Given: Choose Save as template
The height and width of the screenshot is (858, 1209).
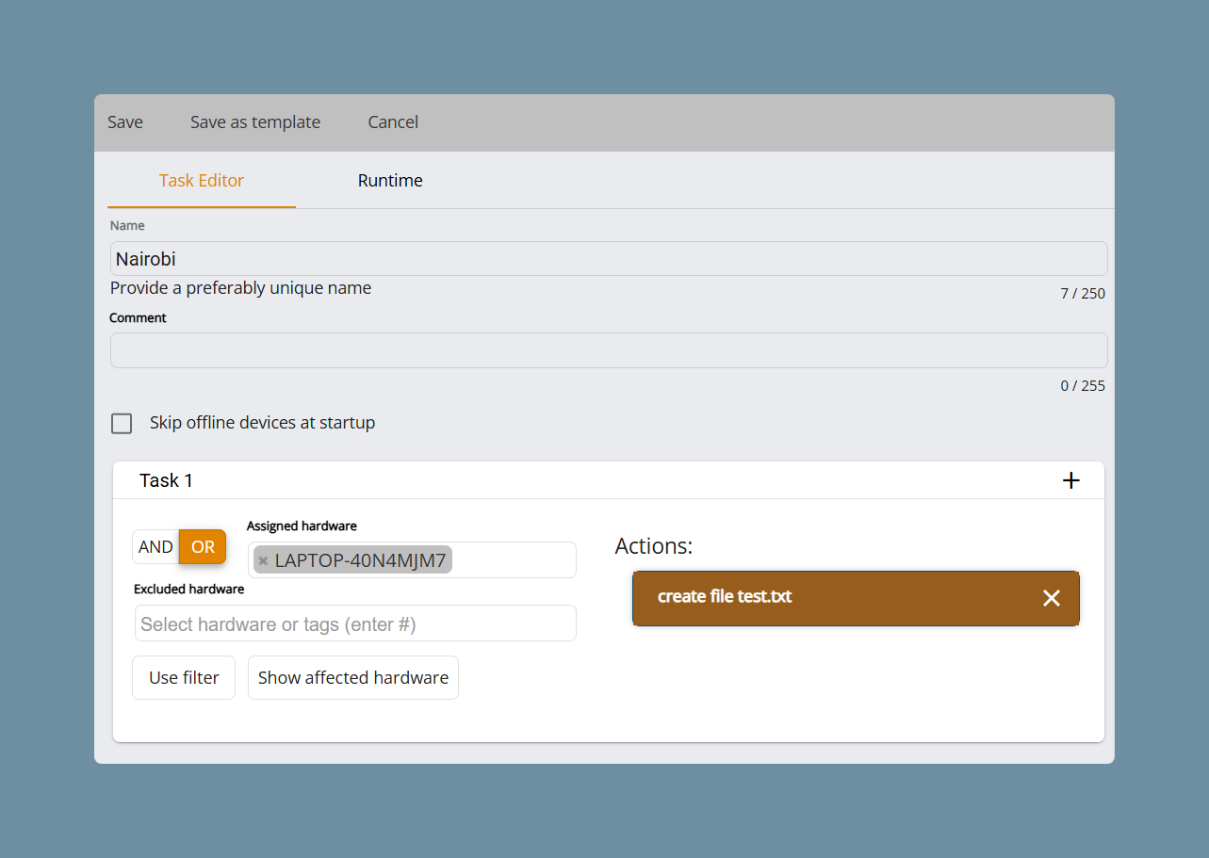Looking at the screenshot, I should pyautogui.click(x=255, y=122).
